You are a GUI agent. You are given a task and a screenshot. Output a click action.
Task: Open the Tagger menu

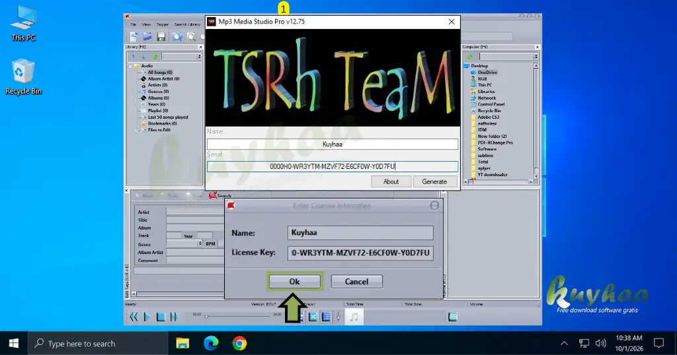pyautogui.click(x=163, y=24)
